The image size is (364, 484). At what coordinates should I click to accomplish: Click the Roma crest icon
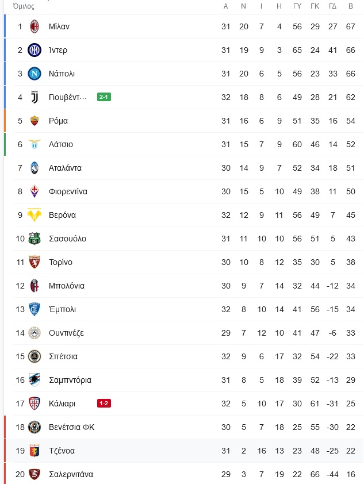(35, 121)
